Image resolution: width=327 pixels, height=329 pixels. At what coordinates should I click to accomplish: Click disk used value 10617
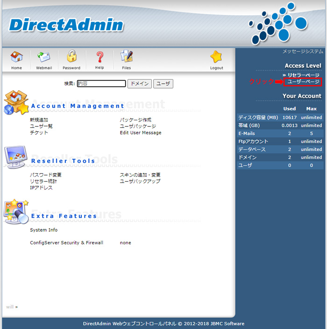coord(290,117)
